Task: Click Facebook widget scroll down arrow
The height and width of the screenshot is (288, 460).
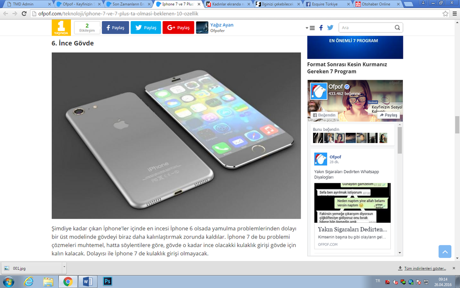Action: coord(400,253)
